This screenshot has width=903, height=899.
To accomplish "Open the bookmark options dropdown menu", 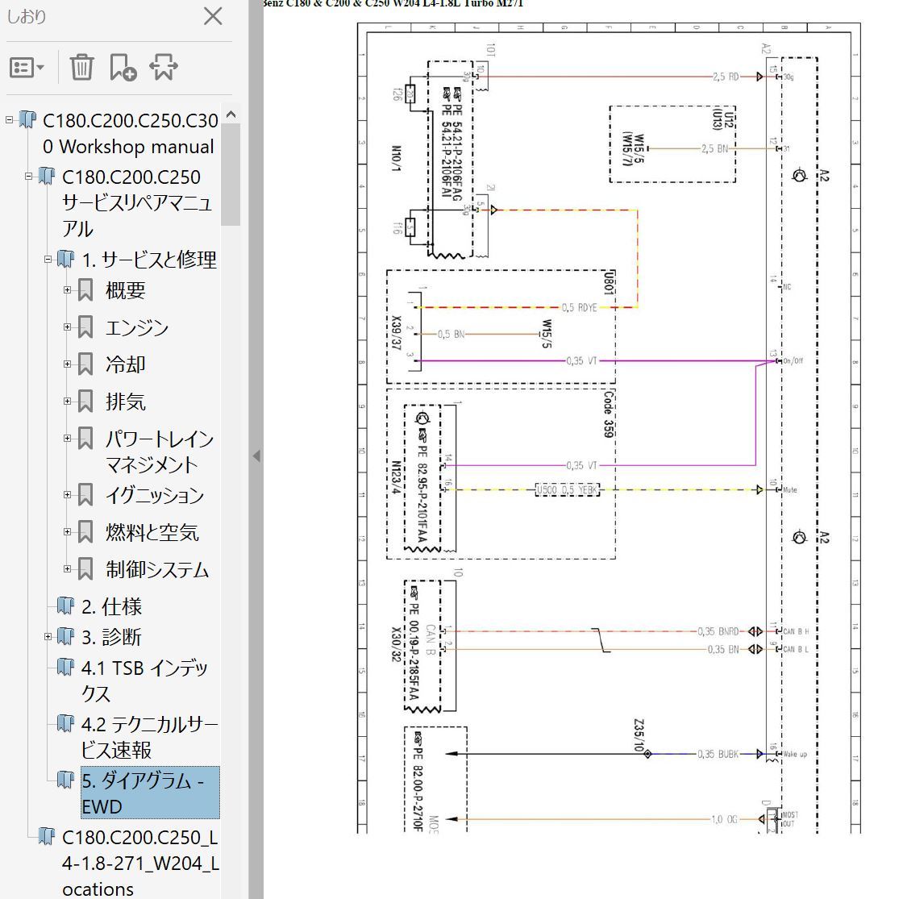I will tap(27, 68).
